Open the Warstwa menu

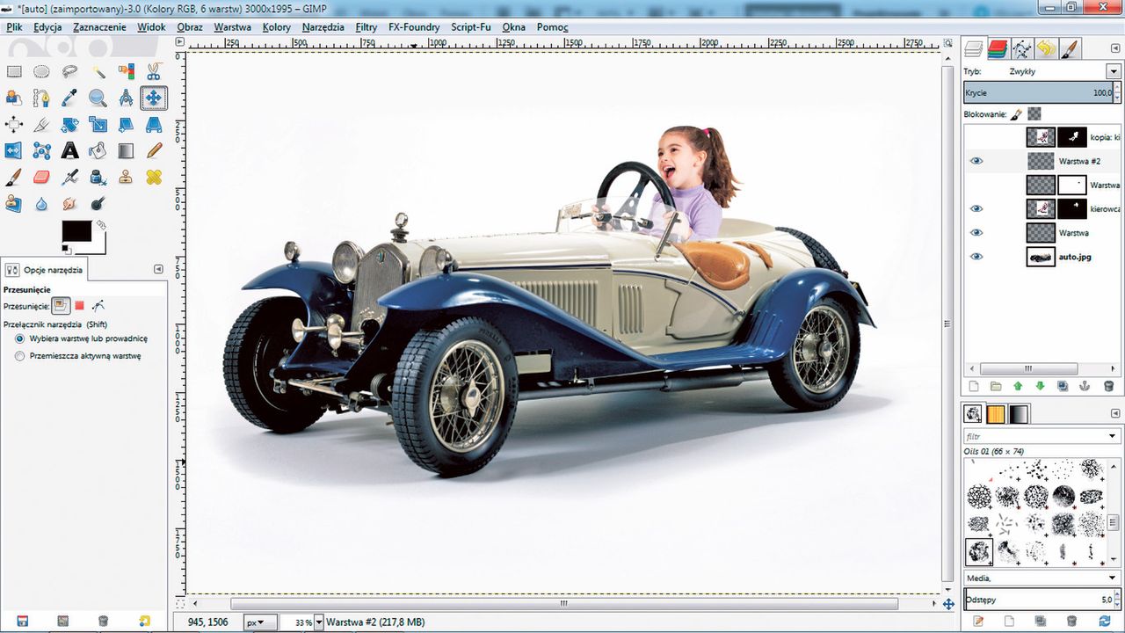point(232,27)
